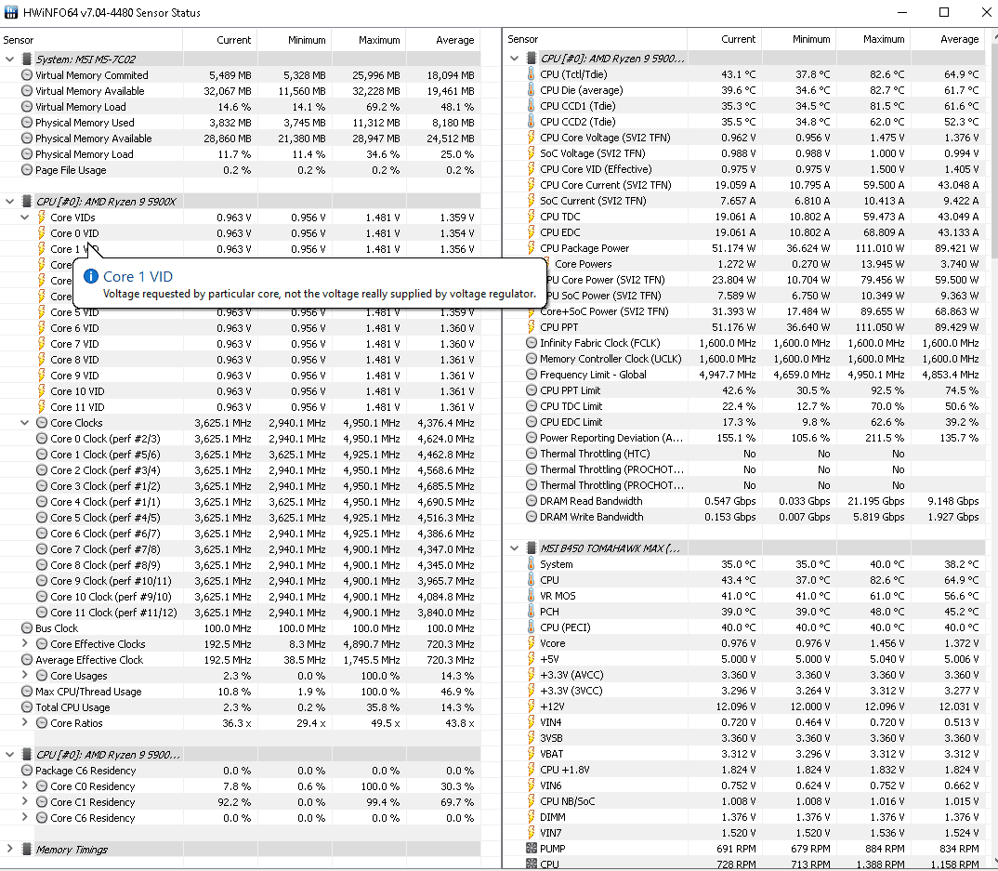Expand the Core Ratios row
998x871 pixels.
coord(24,722)
